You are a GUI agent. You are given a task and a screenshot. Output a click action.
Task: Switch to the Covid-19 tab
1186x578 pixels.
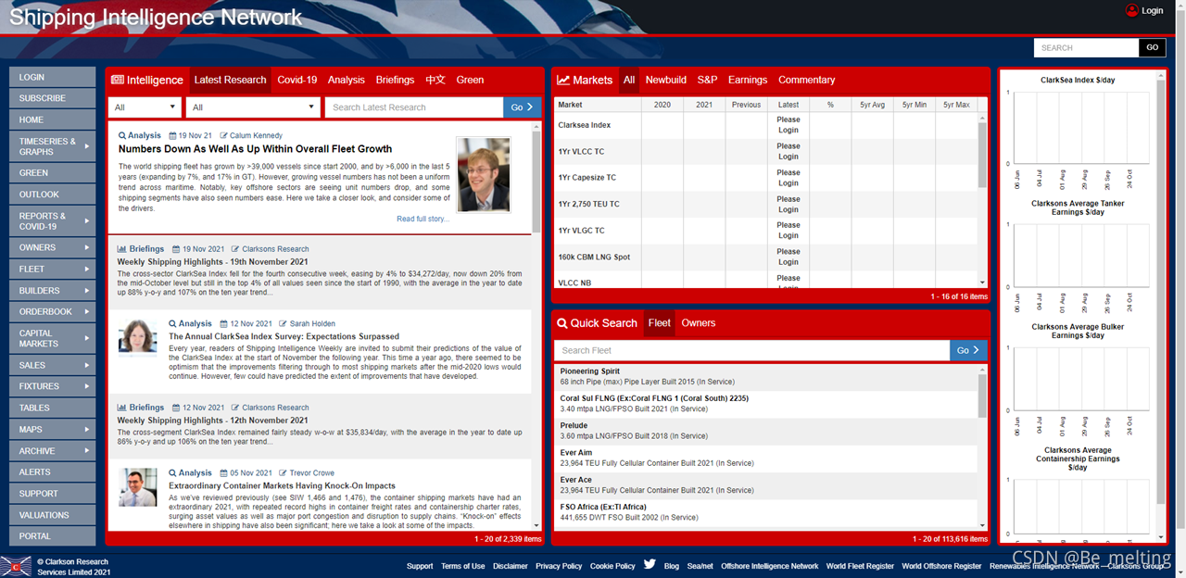pos(296,80)
